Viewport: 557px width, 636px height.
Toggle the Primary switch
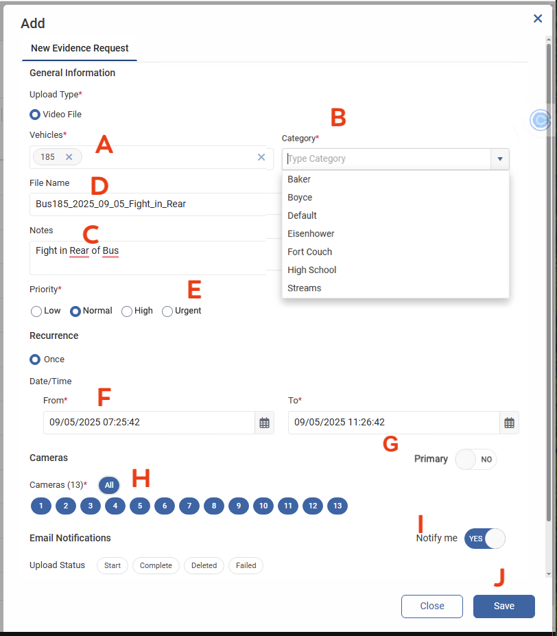tap(475, 460)
